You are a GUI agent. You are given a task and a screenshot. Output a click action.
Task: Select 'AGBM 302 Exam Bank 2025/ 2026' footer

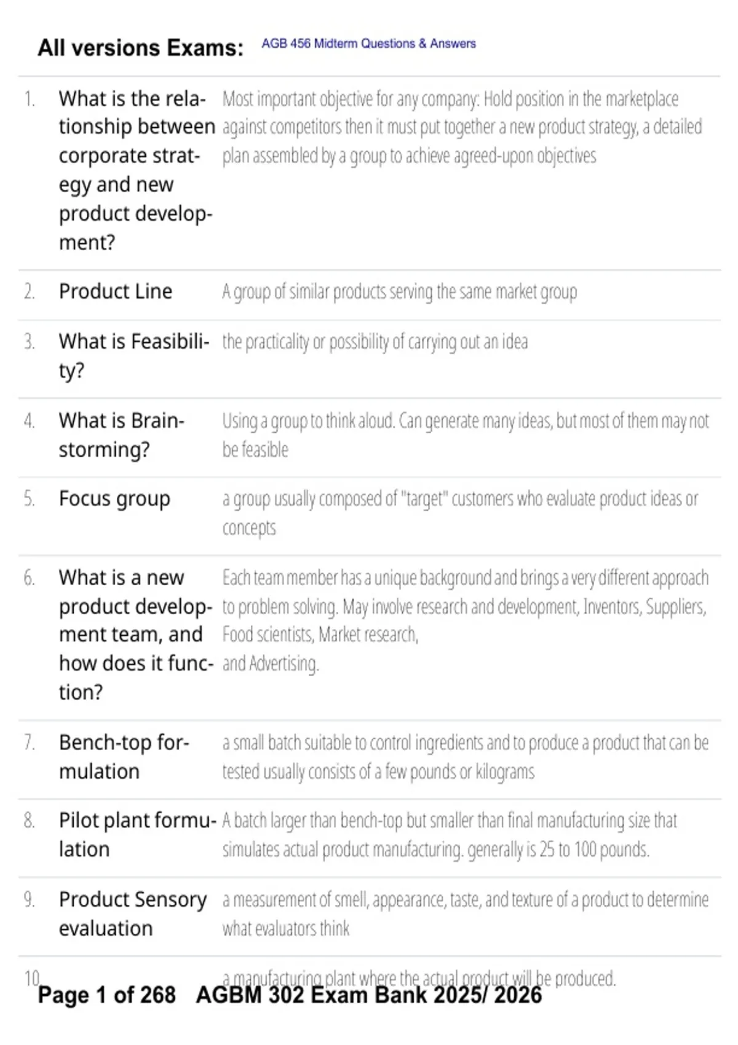[x=369, y=995]
